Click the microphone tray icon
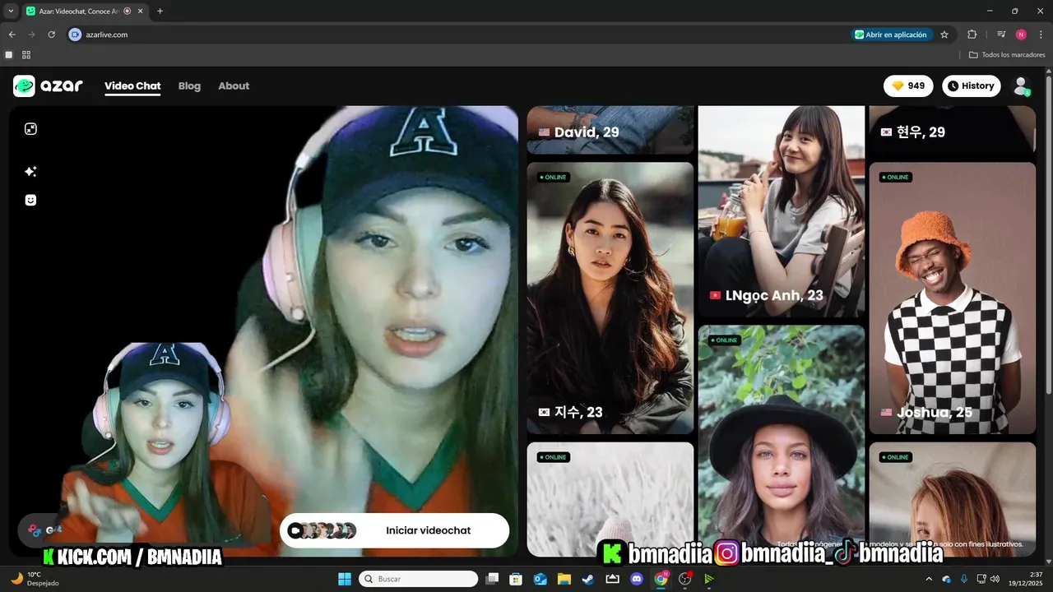The width and height of the screenshot is (1053, 592). pyautogui.click(x=964, y=579)
